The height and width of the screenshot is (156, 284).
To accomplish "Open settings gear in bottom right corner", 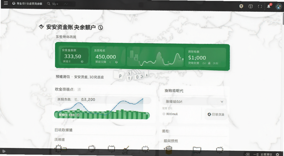I will 277,154.
